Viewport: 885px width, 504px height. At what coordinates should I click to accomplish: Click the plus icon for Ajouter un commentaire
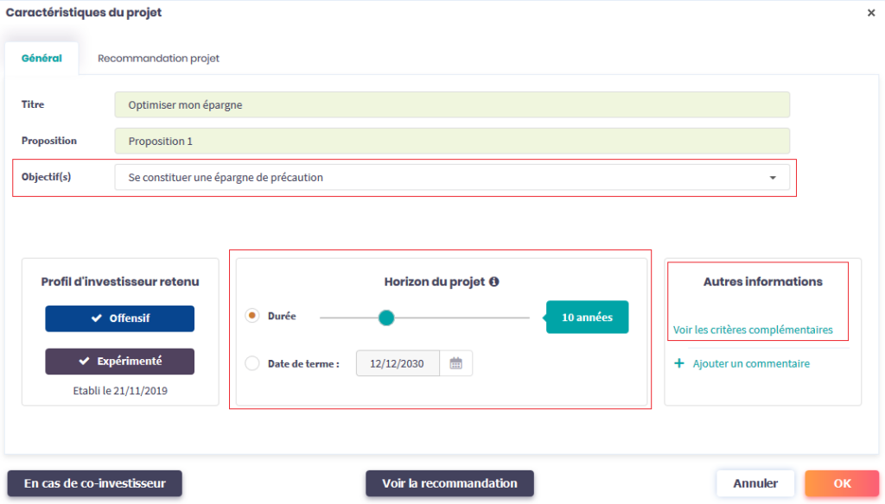point(679,364)
